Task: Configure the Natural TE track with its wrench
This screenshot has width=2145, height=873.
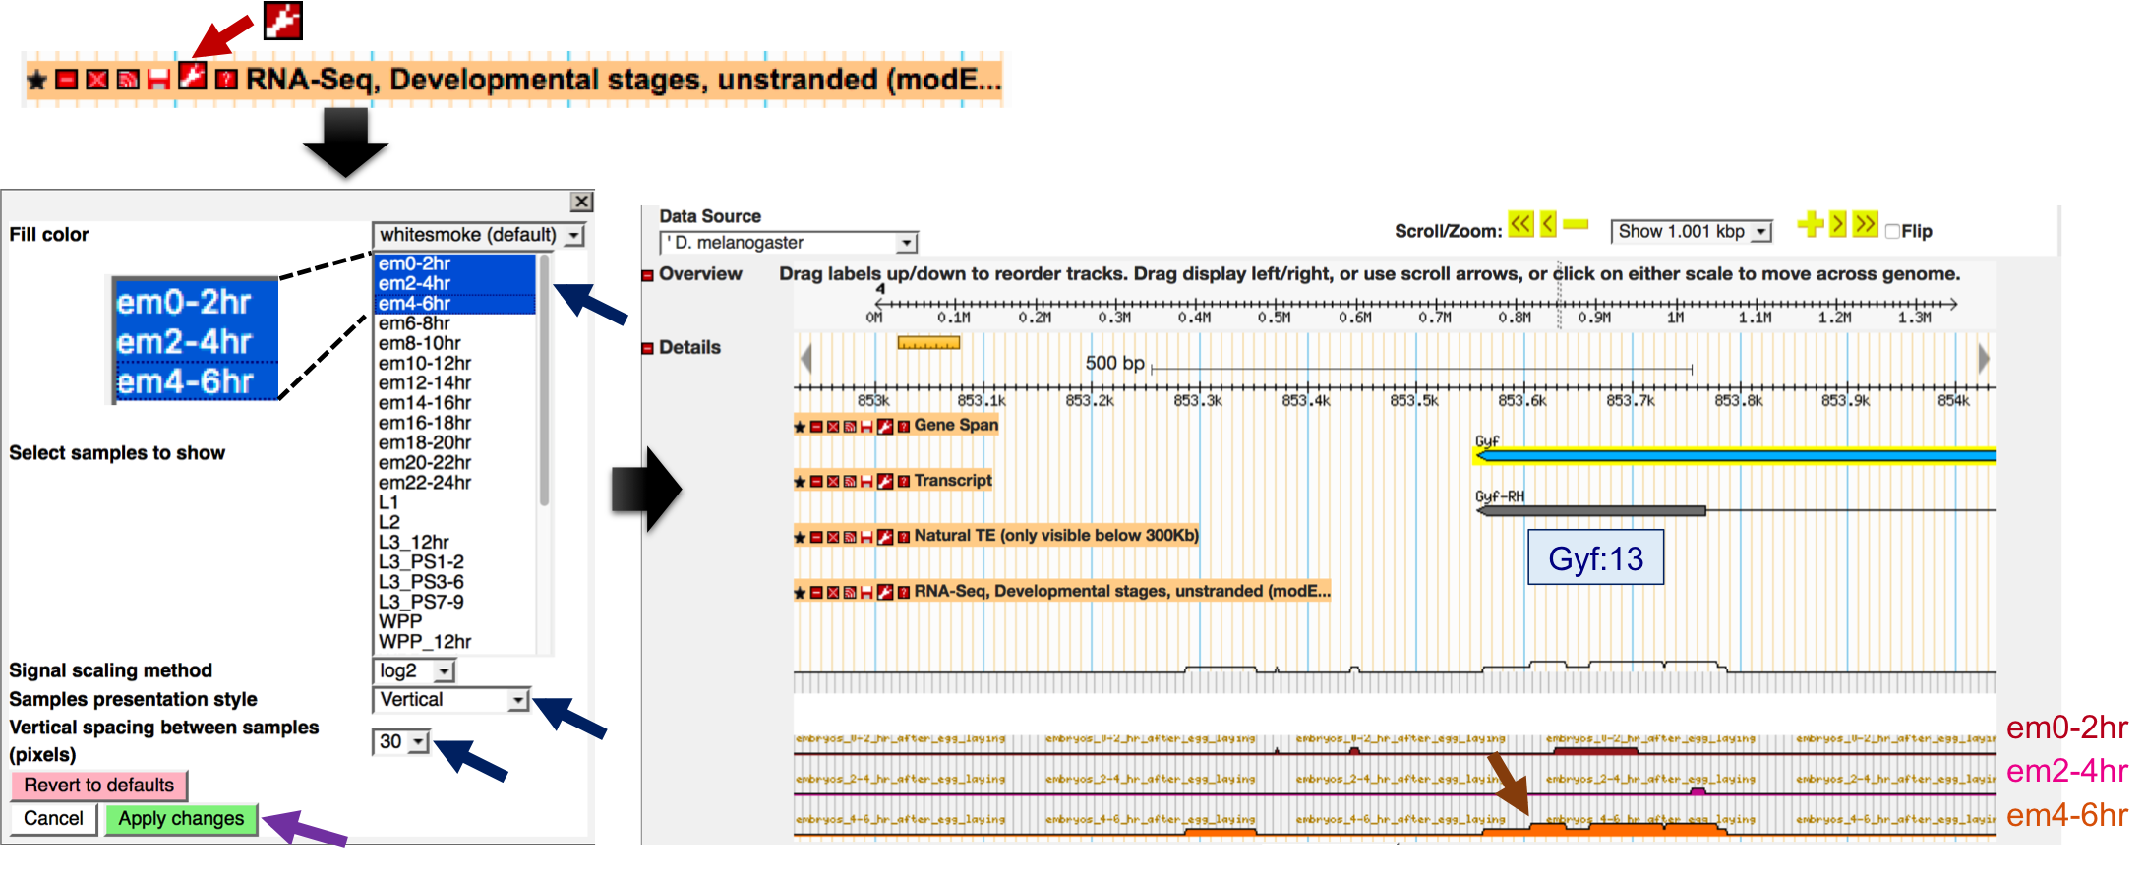Action: [885, 536]
